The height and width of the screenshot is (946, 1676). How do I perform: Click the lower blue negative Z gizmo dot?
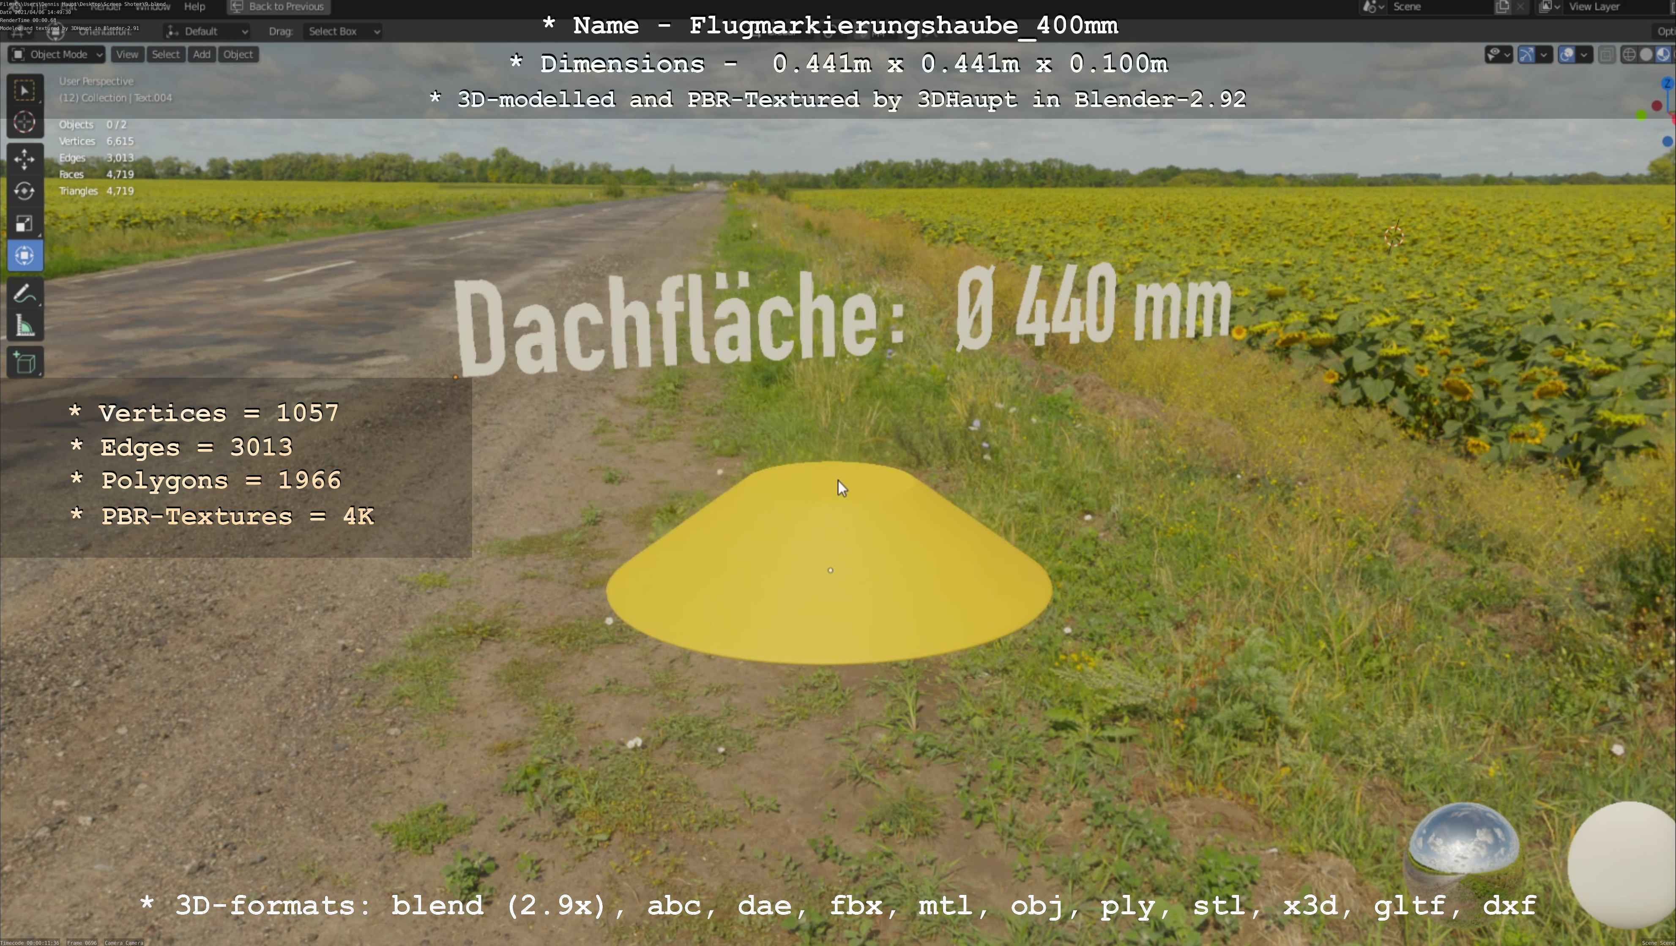pyautogui.click(x=1668, y=141)
